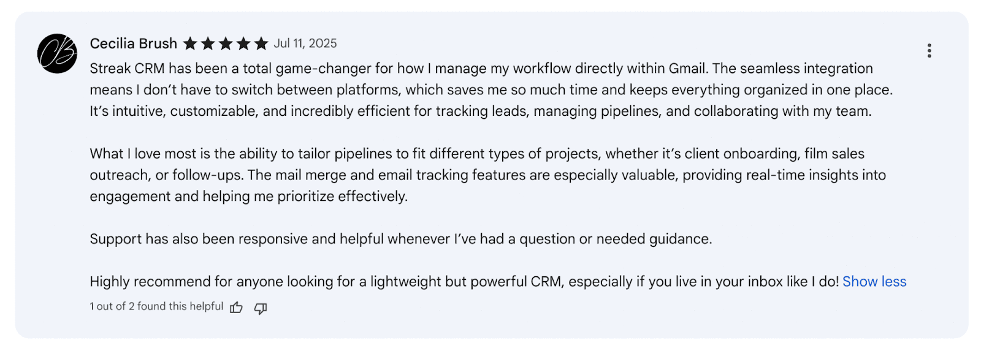Collapse the review with Show less
This screenshot has height=348, width=981.
click(x=874, y=281)
